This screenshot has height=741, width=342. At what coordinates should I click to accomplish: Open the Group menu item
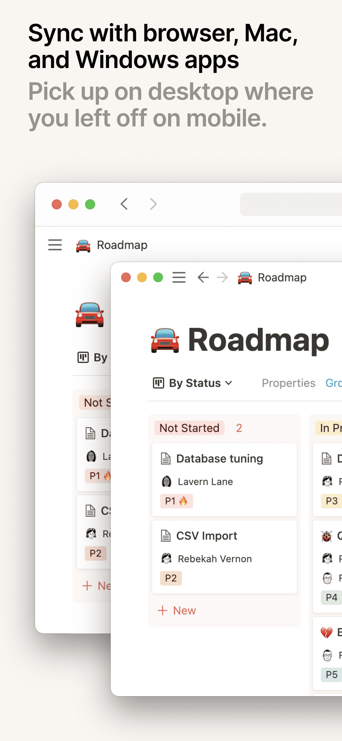pos(334,383)
